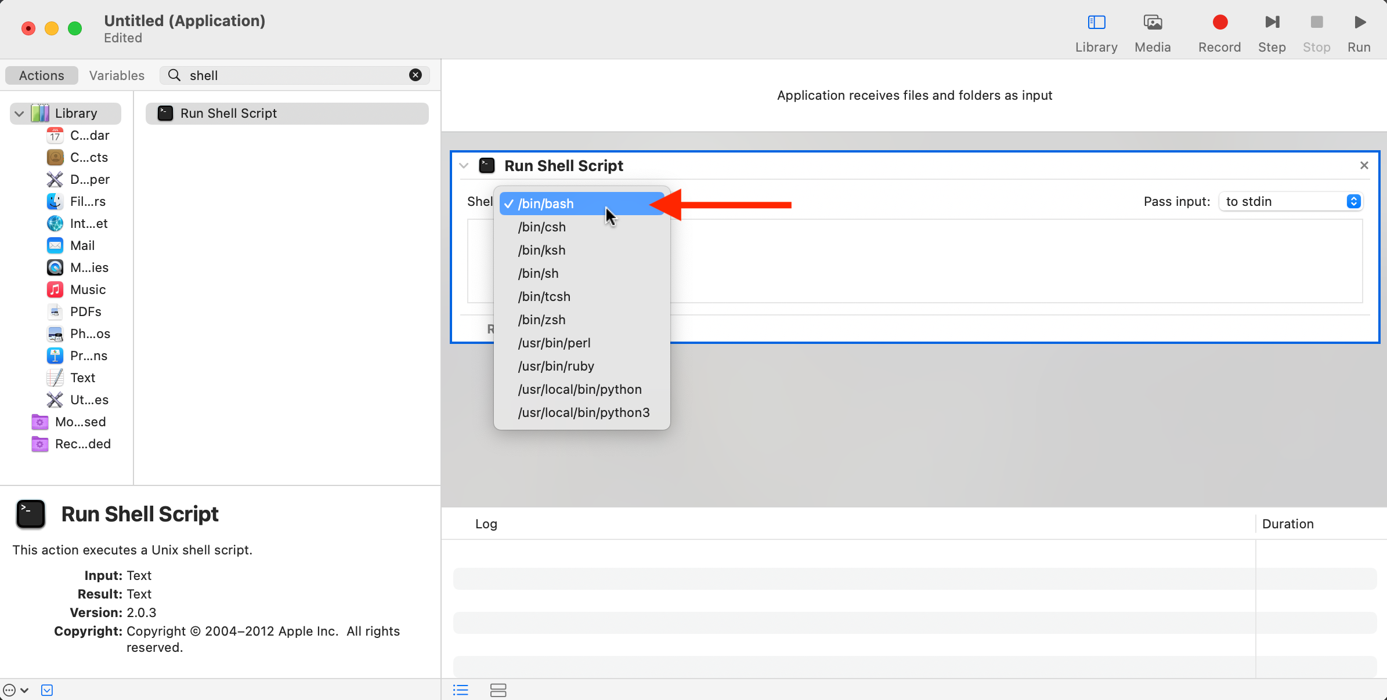Toggle the Library panel icon

[1096, 23]
